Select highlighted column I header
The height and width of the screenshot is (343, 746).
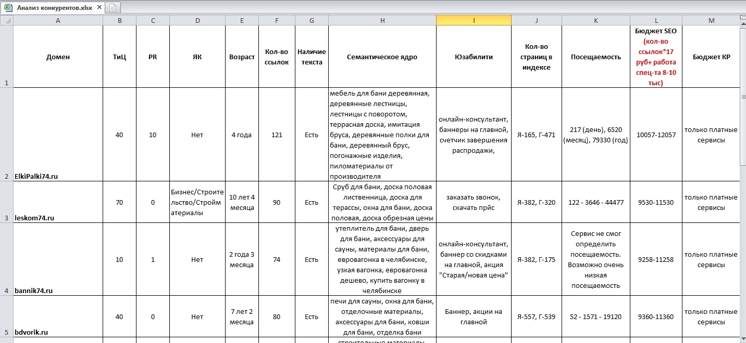coord(474,20)
